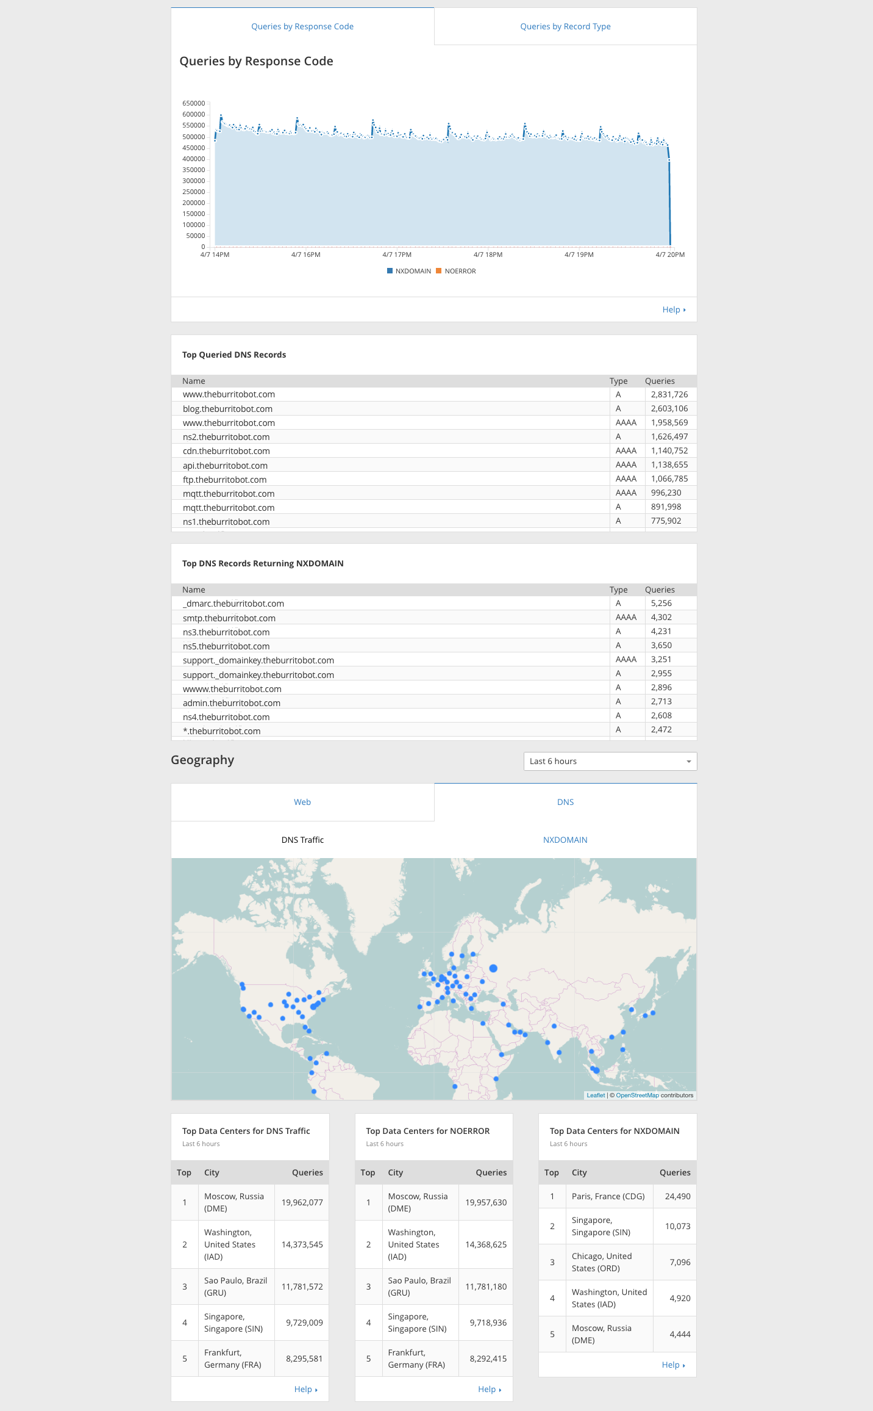The image size is (873, 1411).
Task: Click Queries column header in Top Queried table
Action: pos(660,381)
